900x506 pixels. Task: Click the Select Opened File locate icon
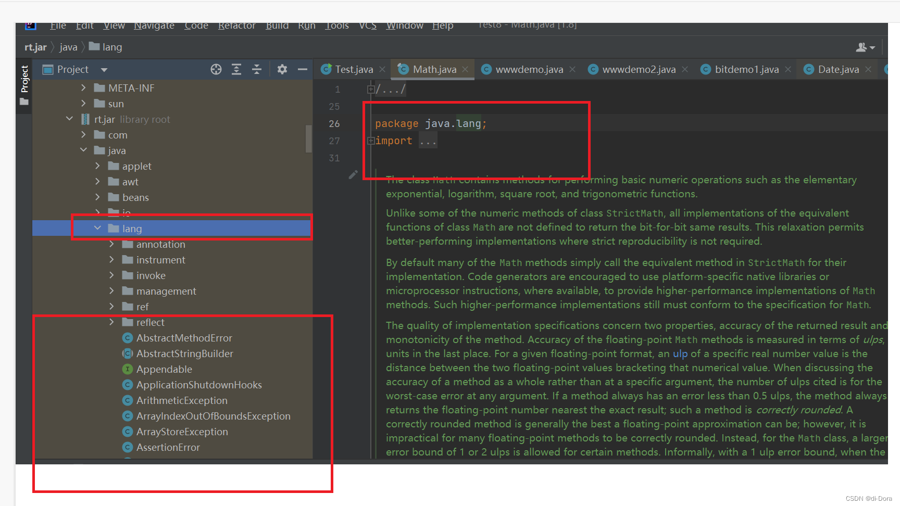[x=216, y=69]
